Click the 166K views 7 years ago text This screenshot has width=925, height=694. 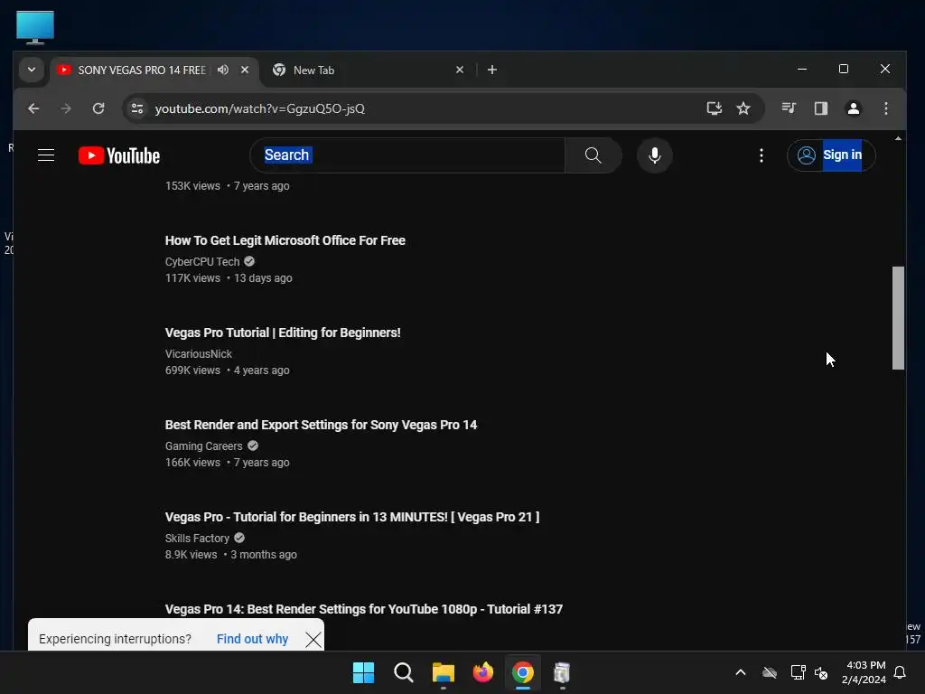(227, 462)
